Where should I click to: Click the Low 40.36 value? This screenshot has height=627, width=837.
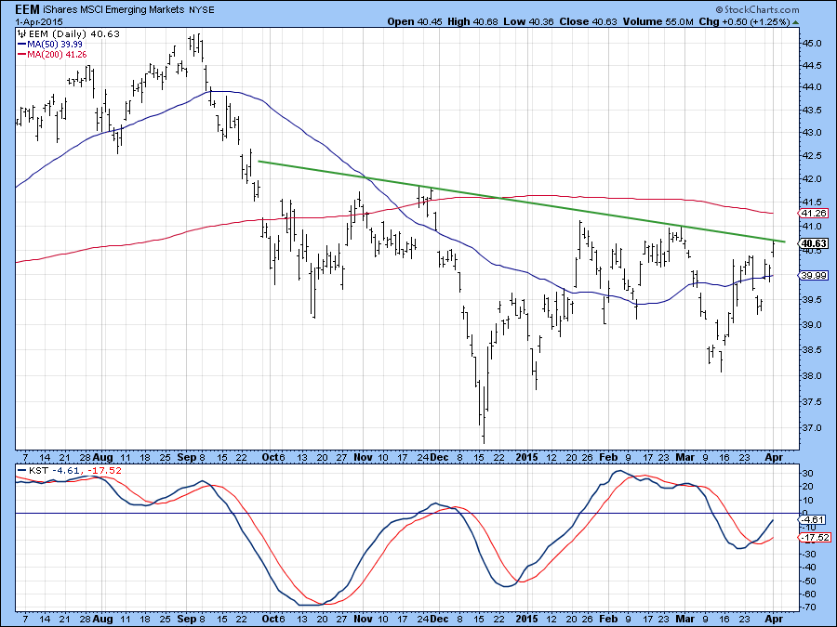[527, 22]
